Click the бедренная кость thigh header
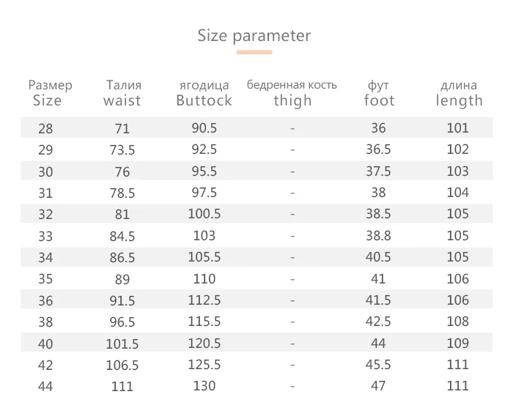The height and width of the screenshot is (416, 513). click(292, 93)
